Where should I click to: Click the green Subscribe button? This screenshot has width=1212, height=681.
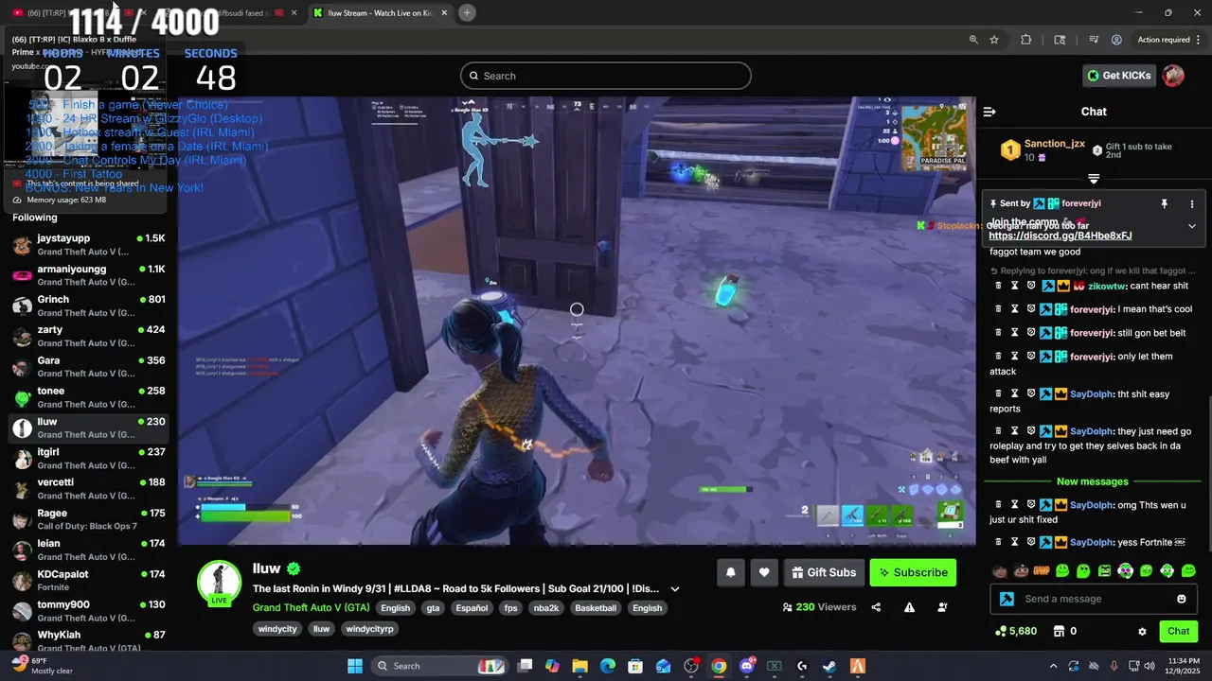[x=913, y=572]
